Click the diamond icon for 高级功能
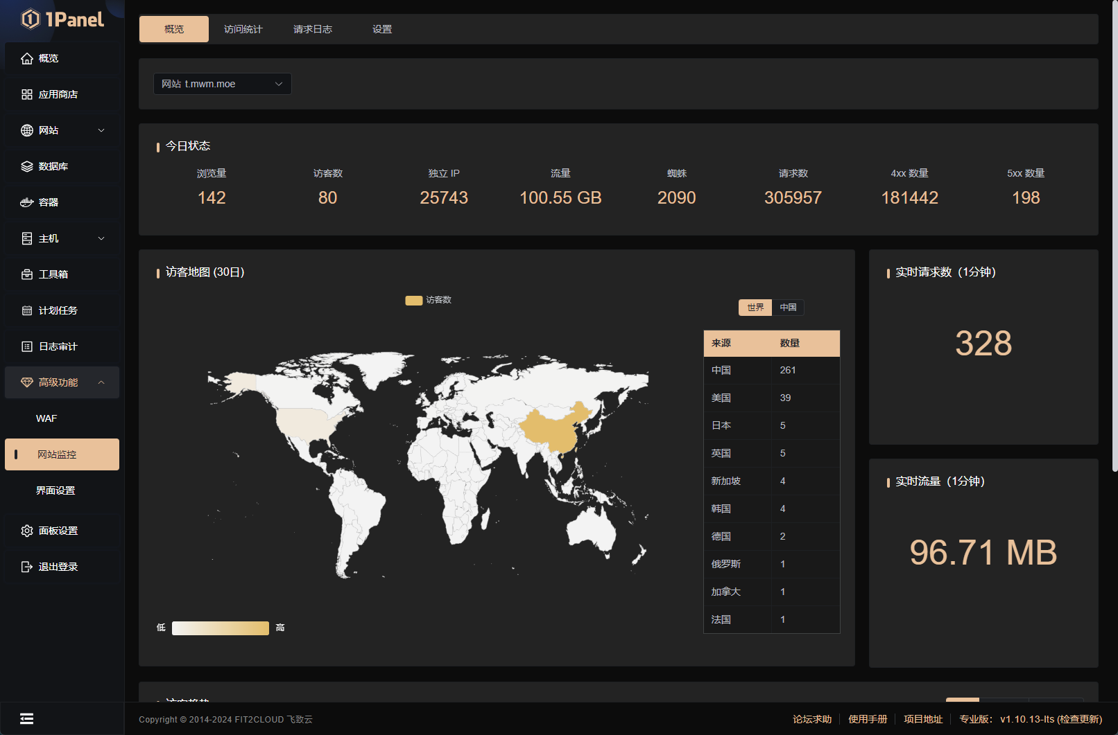The width and height of the screenshot is (1118, 735). tap(27, 382)
